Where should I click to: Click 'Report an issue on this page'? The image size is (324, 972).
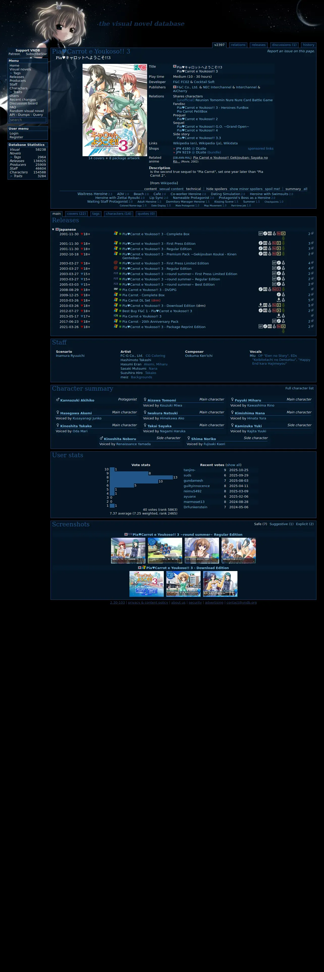point(291,51)
